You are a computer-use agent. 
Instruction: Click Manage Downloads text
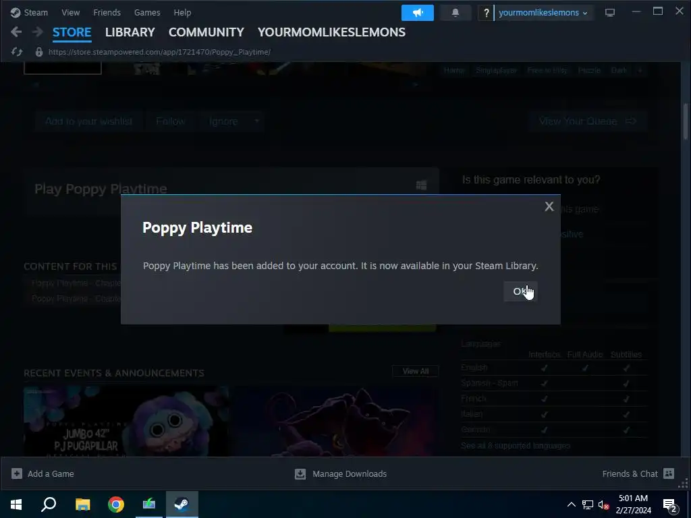tap(350, 474)
